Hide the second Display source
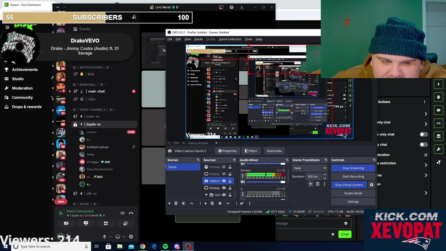 [x=224, y=188]
